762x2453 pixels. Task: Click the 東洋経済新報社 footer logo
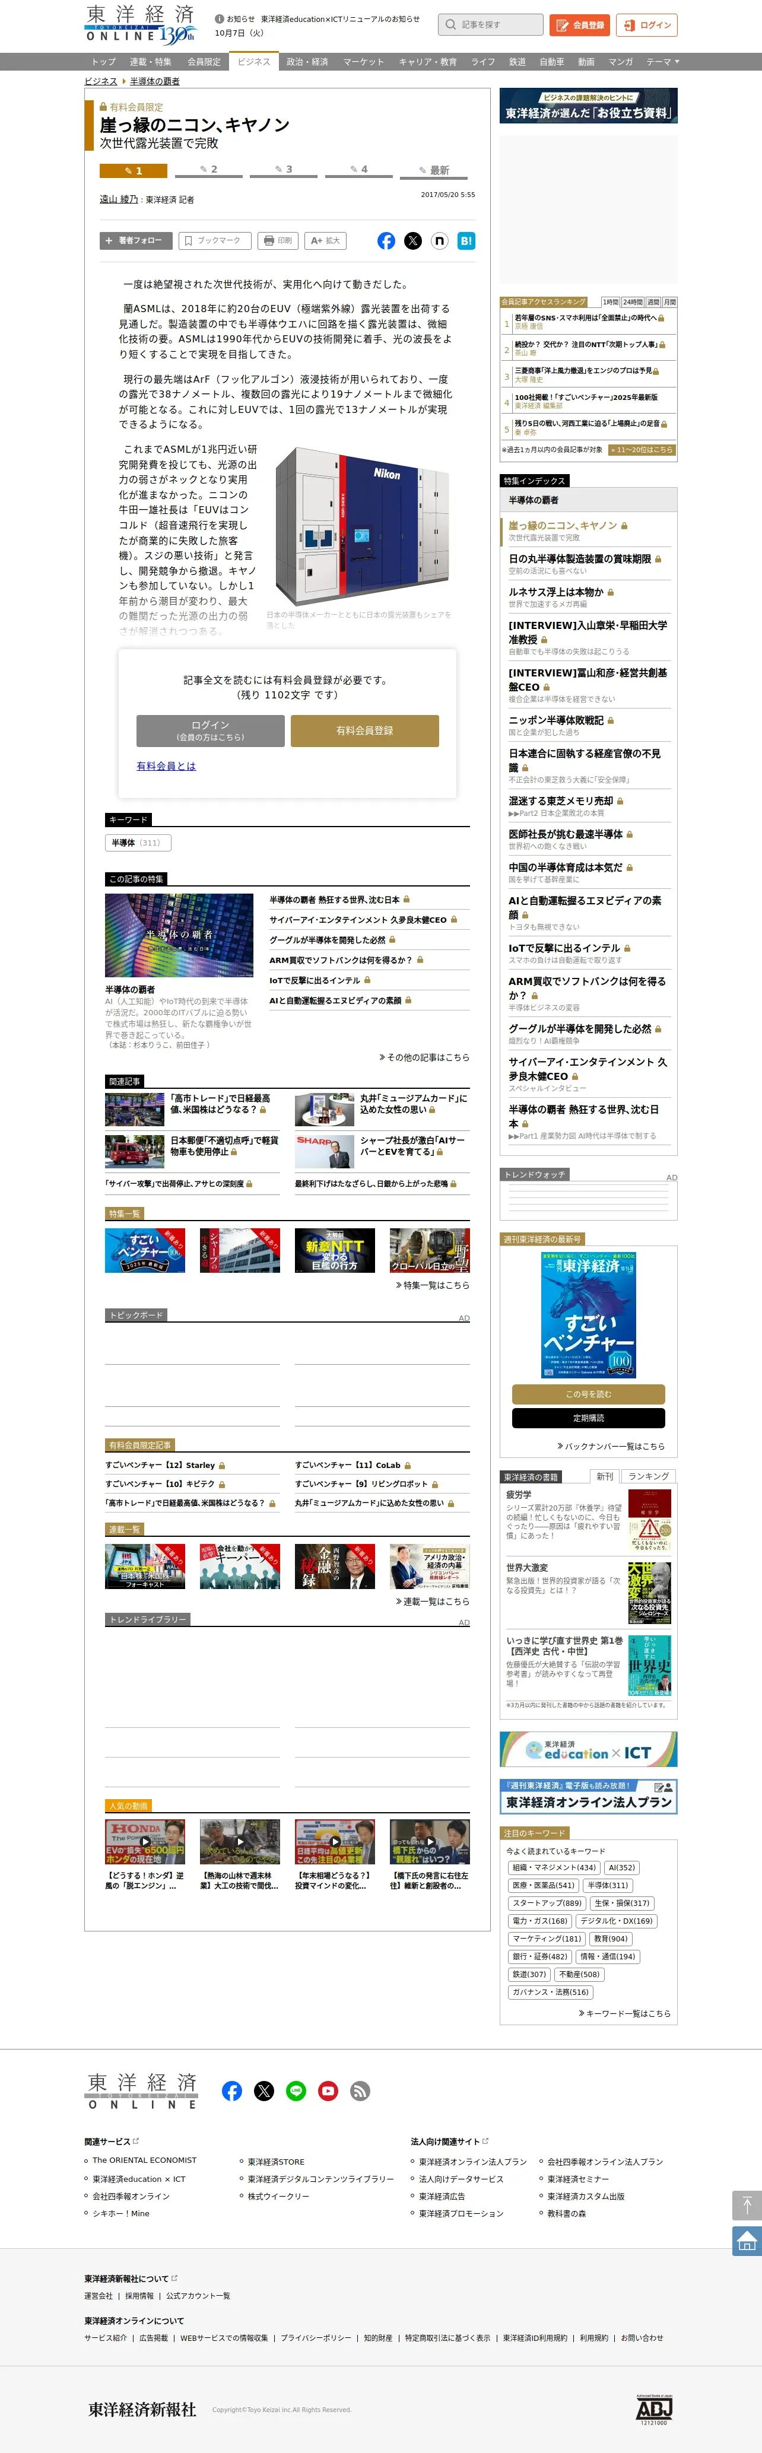tap(142, 2408)
